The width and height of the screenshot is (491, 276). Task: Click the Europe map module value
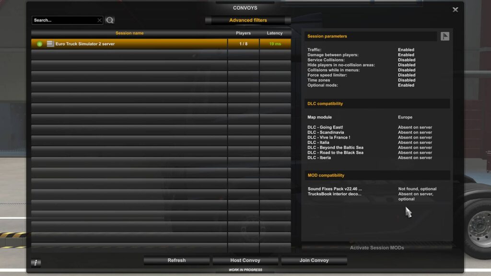point(405,117)
